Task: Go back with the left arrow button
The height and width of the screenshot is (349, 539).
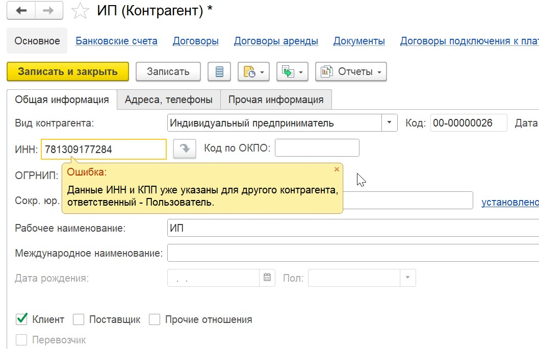Action: [21, 10]
